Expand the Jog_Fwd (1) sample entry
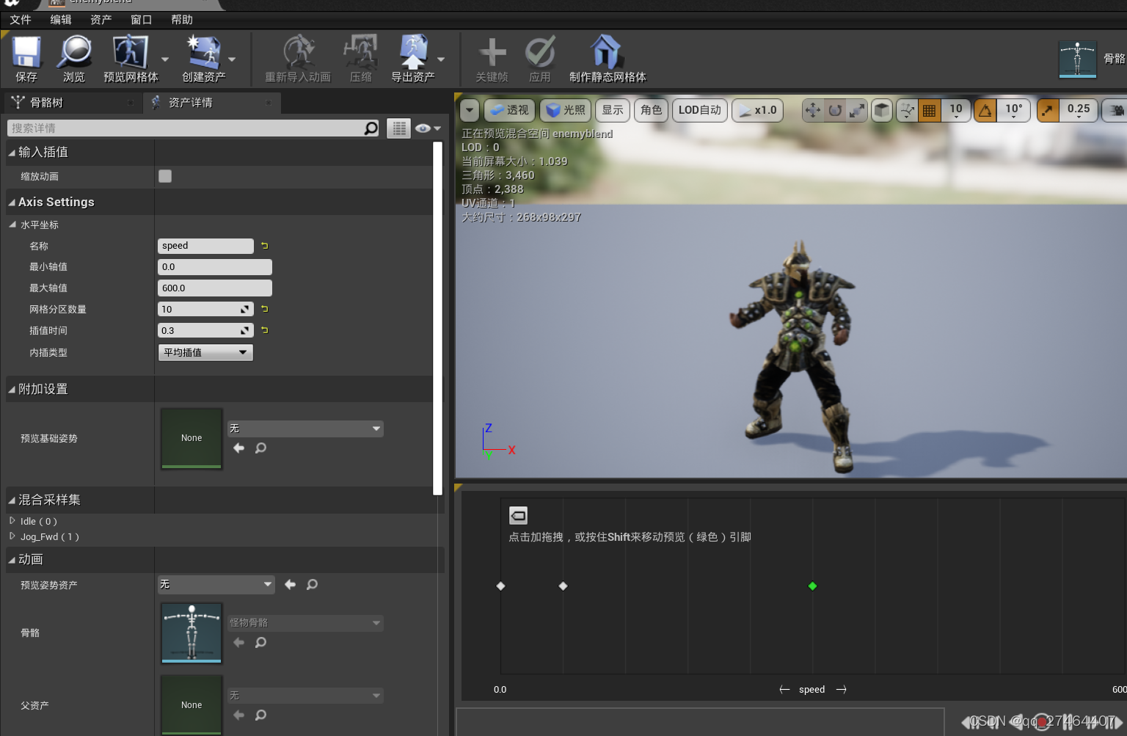This screenshot has height=736, width=1127. point(12,536)
